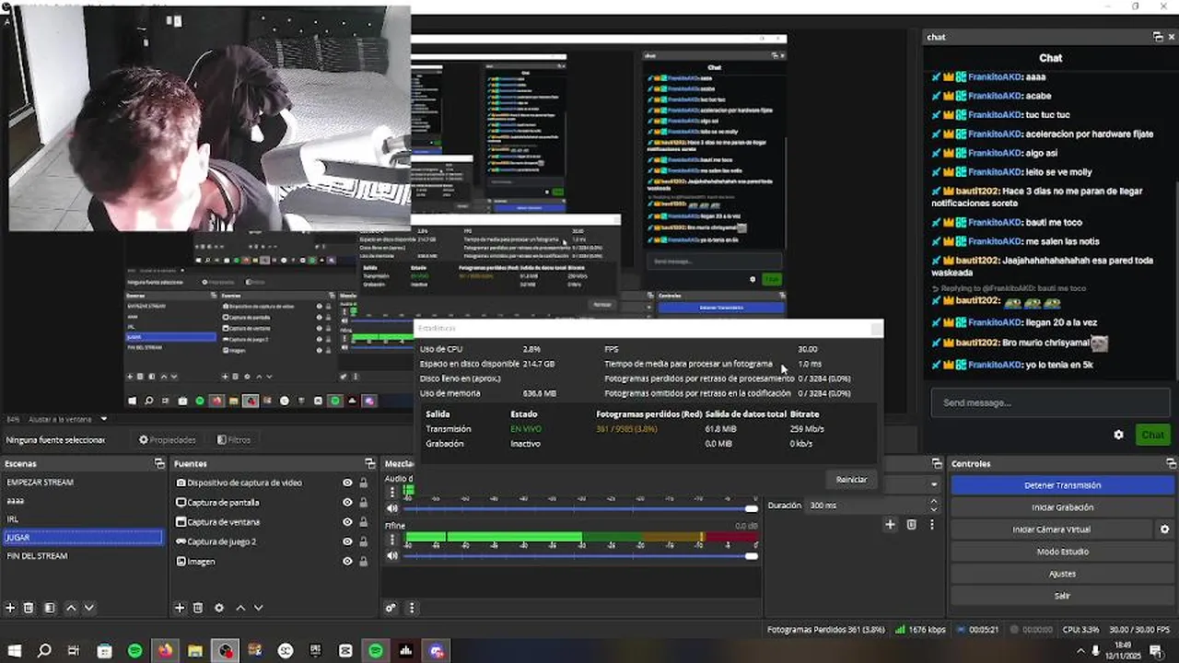Mute the Ffine channel speaker icon
Viewport: 1179px width, 663px height.
tap(392, 556)
